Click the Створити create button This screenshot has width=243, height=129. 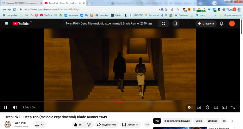coord(206,24)
